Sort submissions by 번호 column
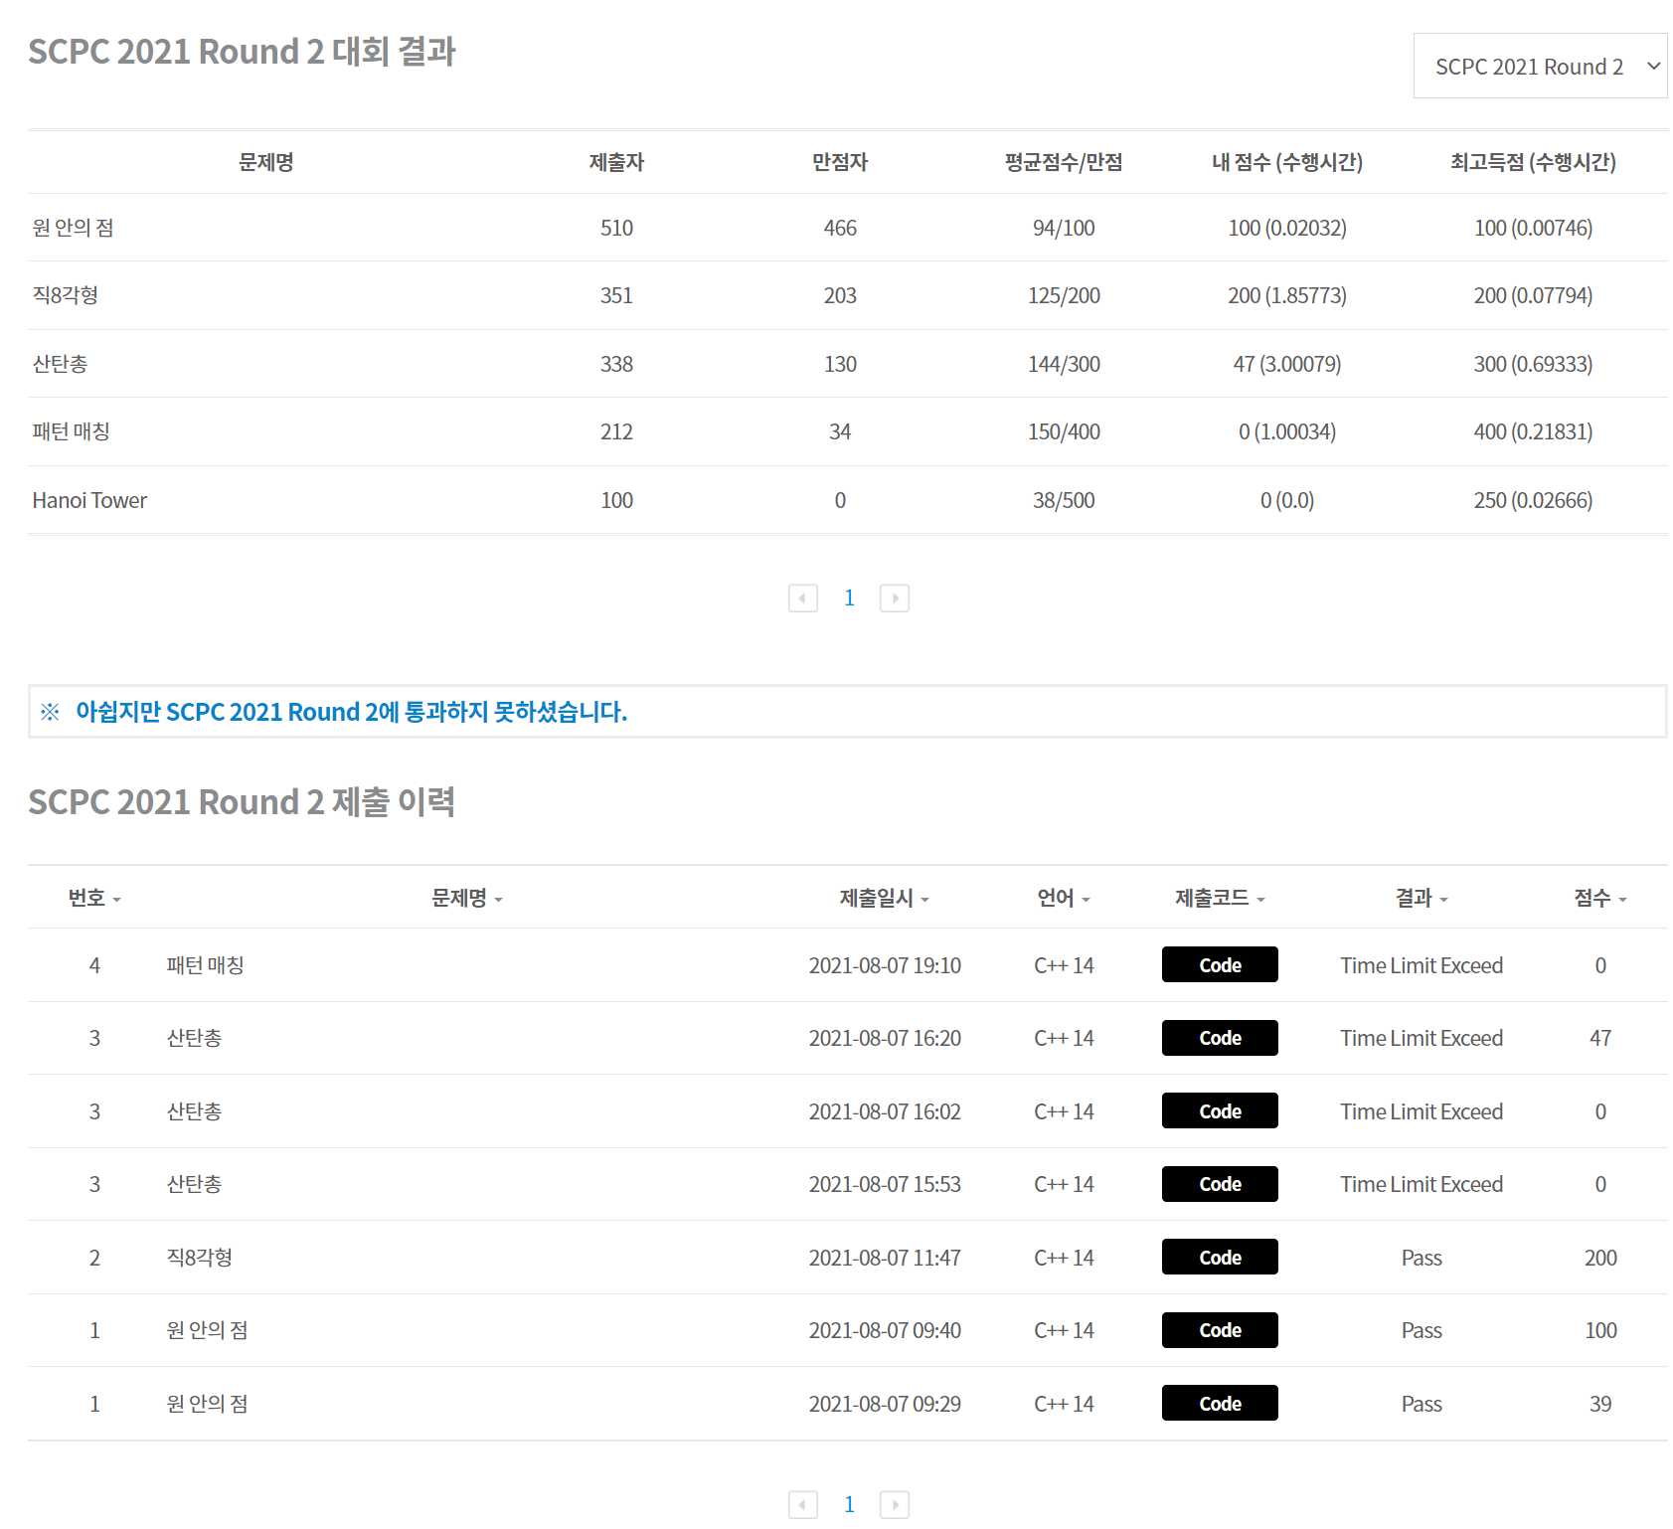The image size is (1673, 1529). point(94,898)
